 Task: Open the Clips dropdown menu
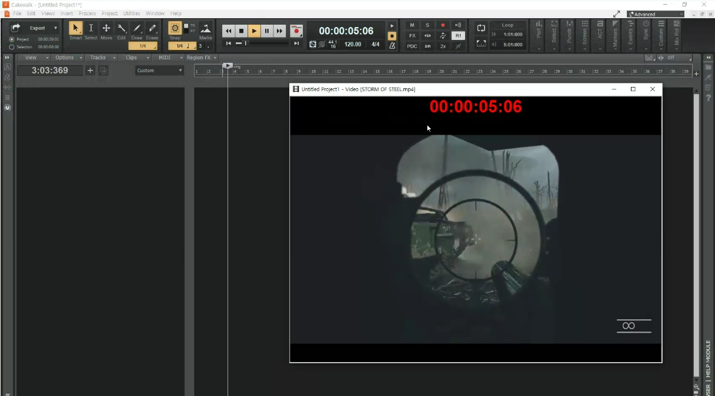click(x=134, y=58)
